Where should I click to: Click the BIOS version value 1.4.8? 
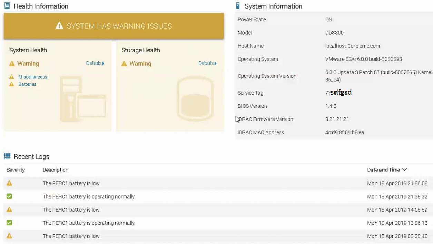pos(331,106)
